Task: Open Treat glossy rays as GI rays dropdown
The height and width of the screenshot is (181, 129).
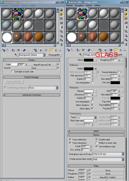Action: tap(123, 154)
